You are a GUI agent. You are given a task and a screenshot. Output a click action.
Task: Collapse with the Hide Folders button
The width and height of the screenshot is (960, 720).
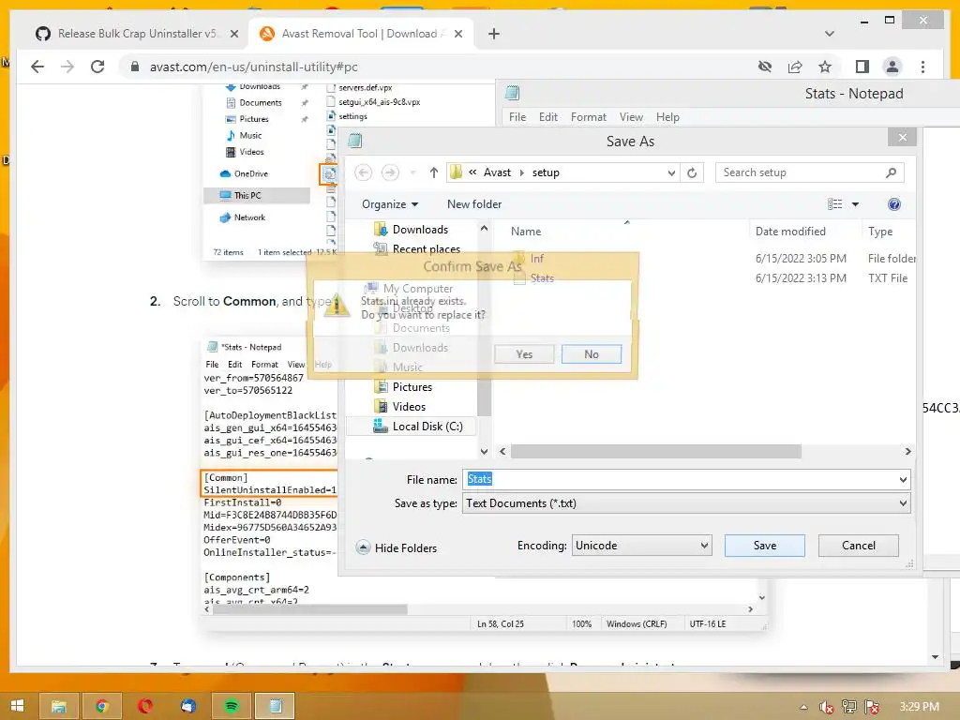coord(397,547)
